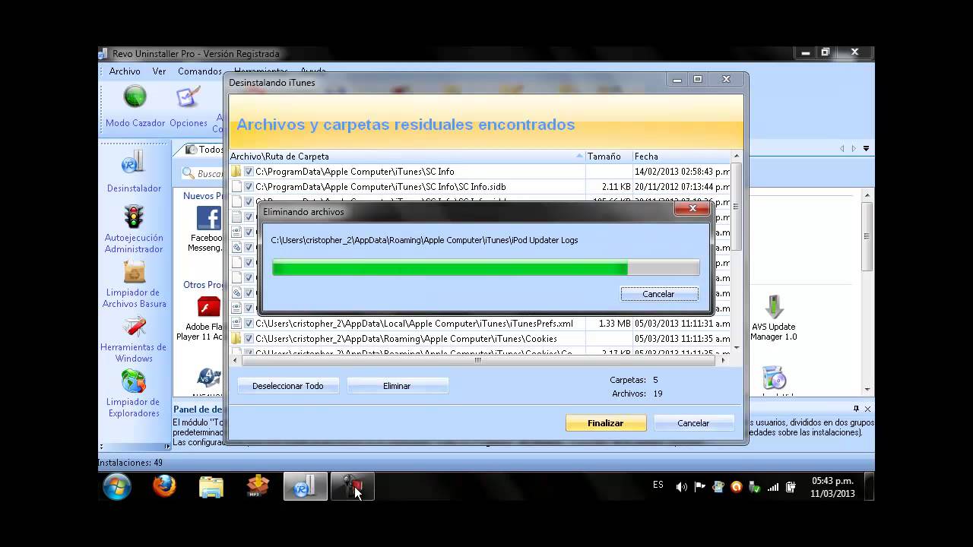Open Limpiador de Exploradores tool
Image resolution: width=973 pixels, height=547 pixels.
134,393
